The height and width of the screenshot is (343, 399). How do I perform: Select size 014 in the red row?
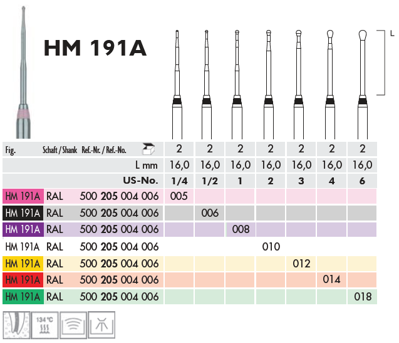pyautogui.click(x=332, y=279)
